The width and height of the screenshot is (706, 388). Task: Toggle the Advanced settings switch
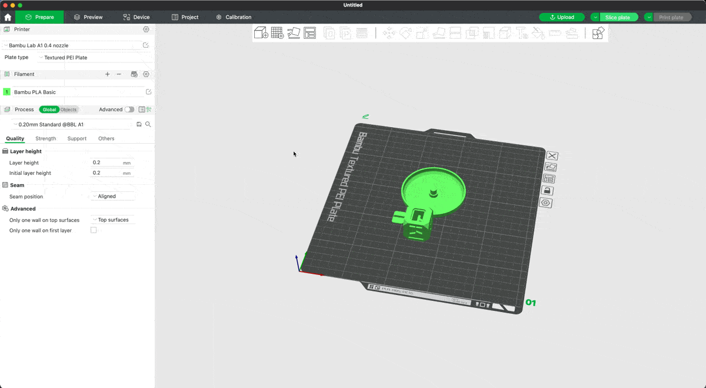tap(129, 110)
